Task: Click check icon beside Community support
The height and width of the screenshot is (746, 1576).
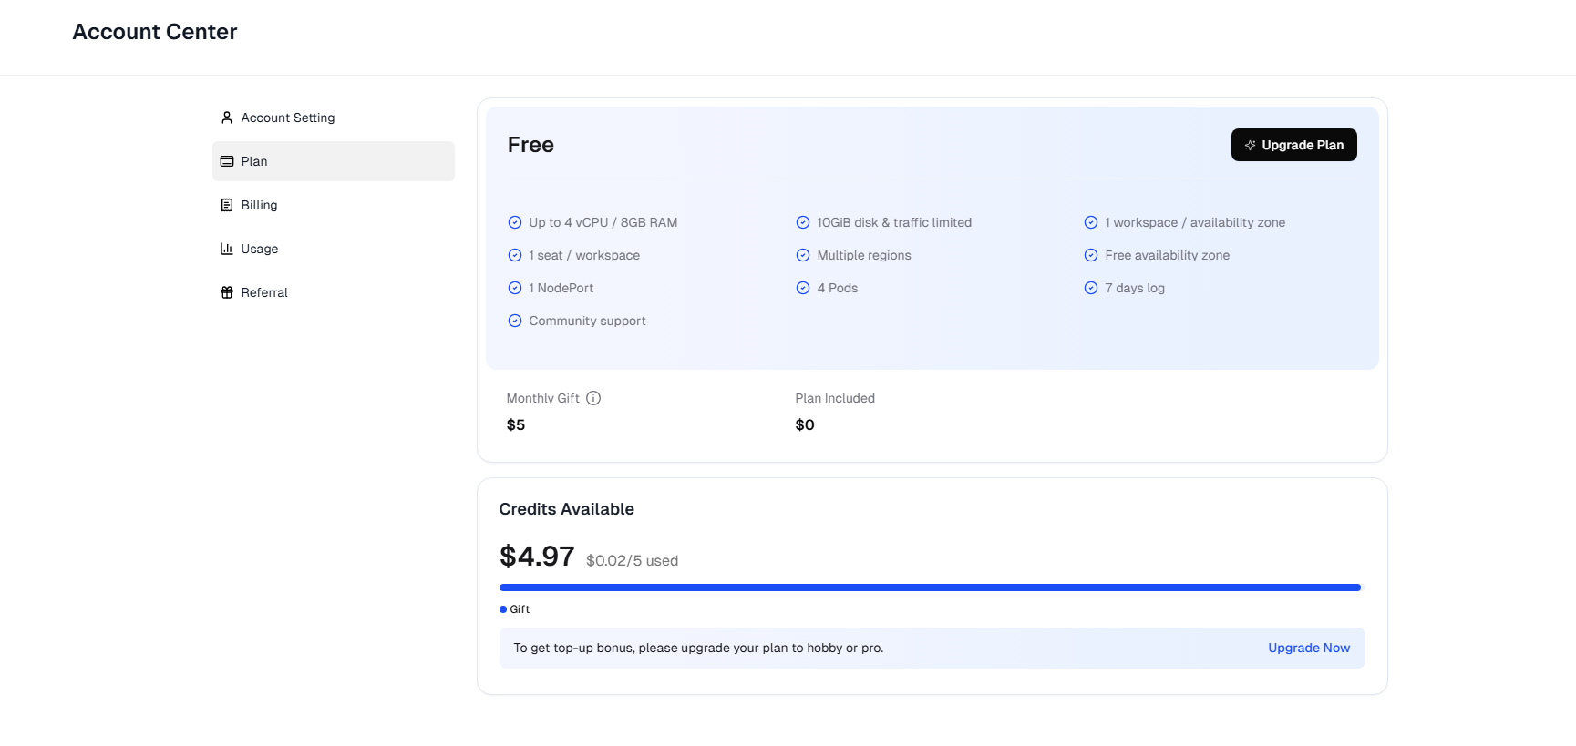Action: (x=515, y=321)
